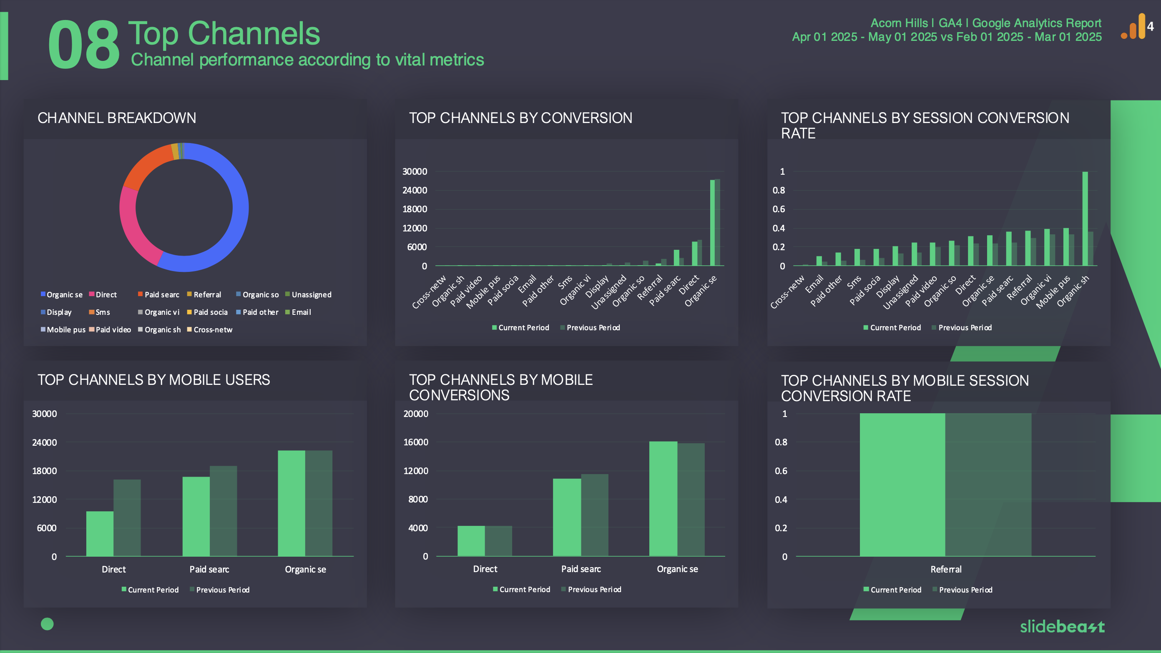1161x653 pixels.
Task: Click the TOP CHANNELS BY MOBILE SESSION CONVERSION RATE heading
Action: point(905,388)
